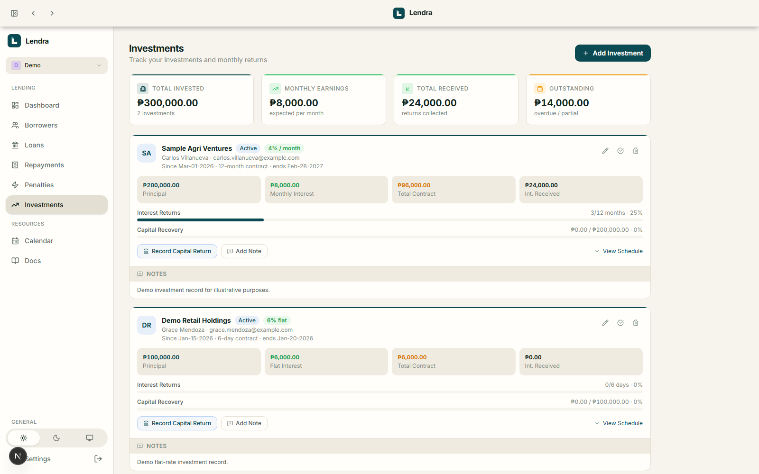Record Capital Return for Sample Agri Ventures

[177, 251]
